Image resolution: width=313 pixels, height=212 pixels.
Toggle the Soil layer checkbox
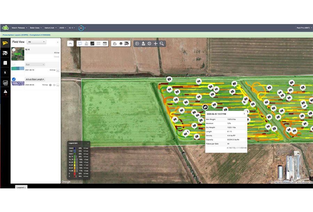14,65
